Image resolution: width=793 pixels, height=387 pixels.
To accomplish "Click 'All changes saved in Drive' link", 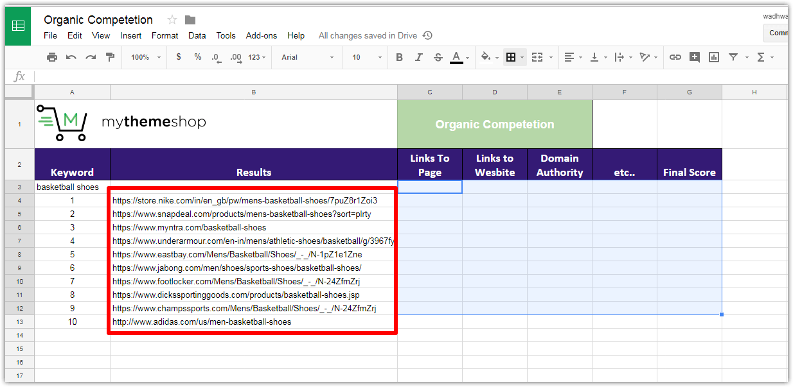I will pyautogui.click(x=368, y=36).
